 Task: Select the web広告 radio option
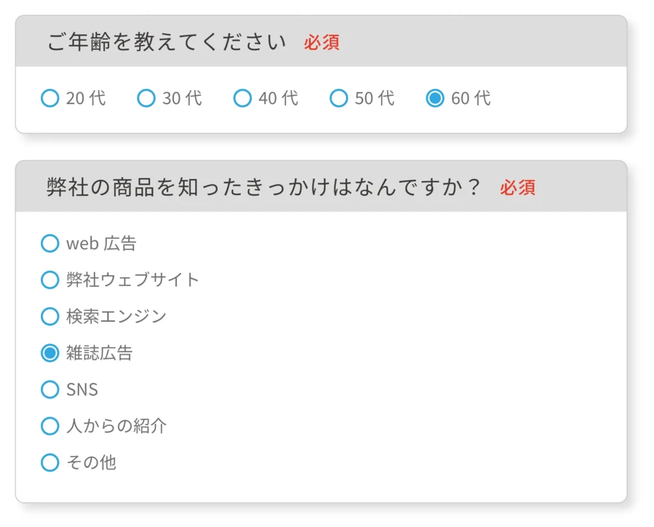point(50,244)
